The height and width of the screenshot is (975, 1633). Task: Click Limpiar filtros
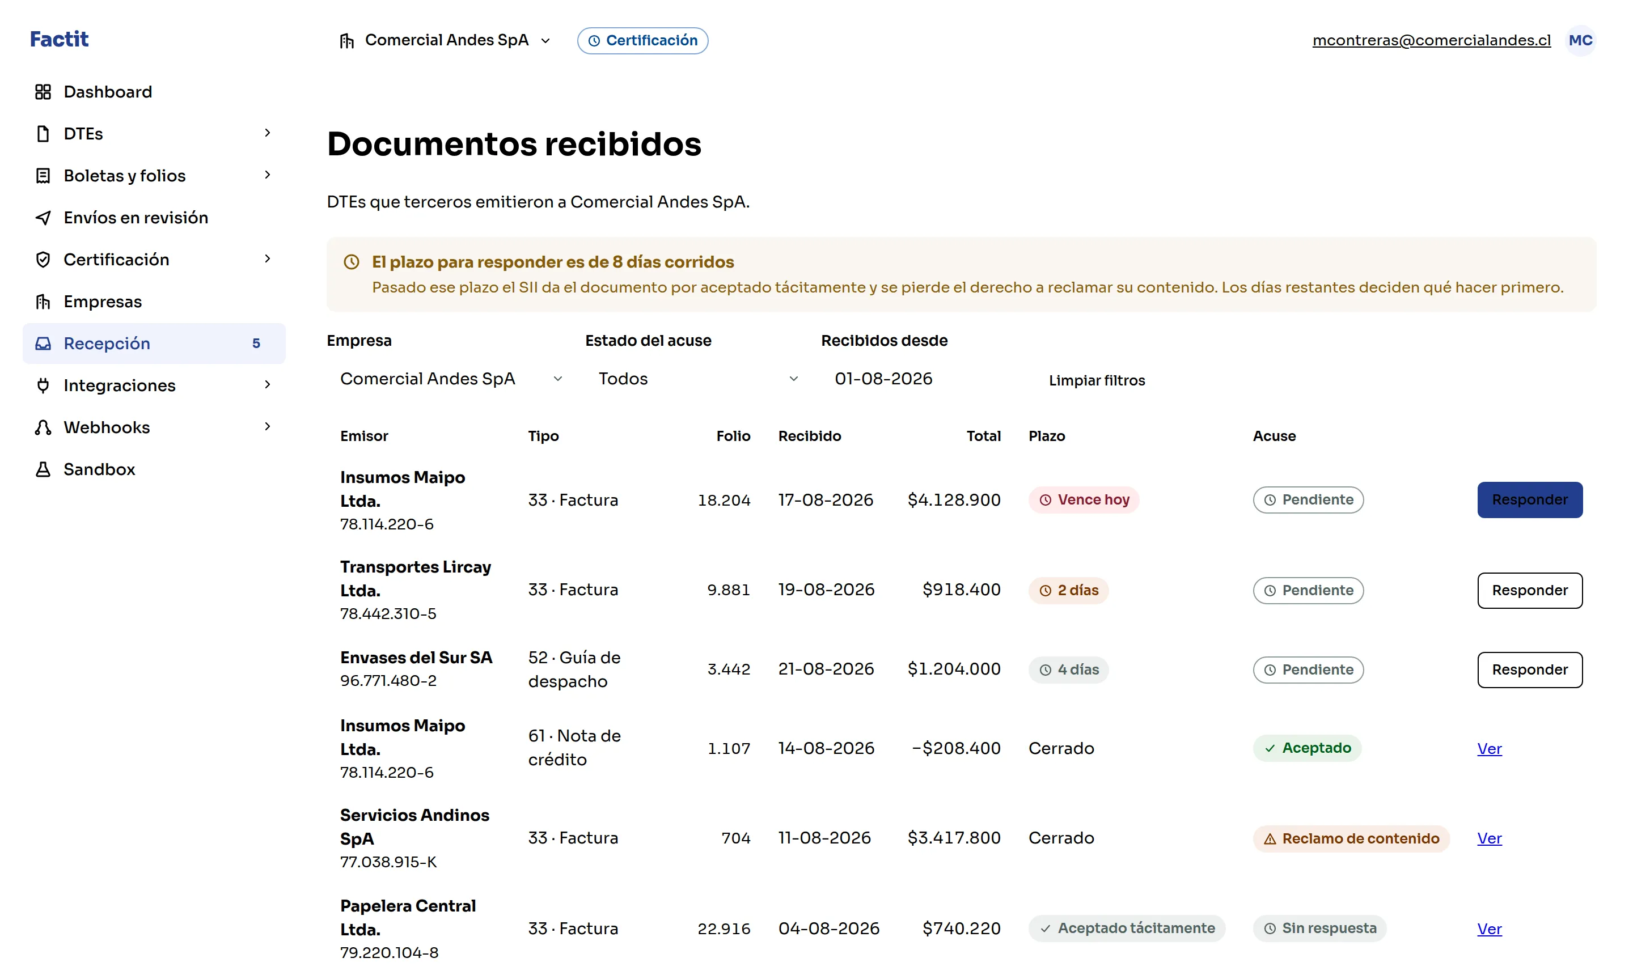(1096, 380)
